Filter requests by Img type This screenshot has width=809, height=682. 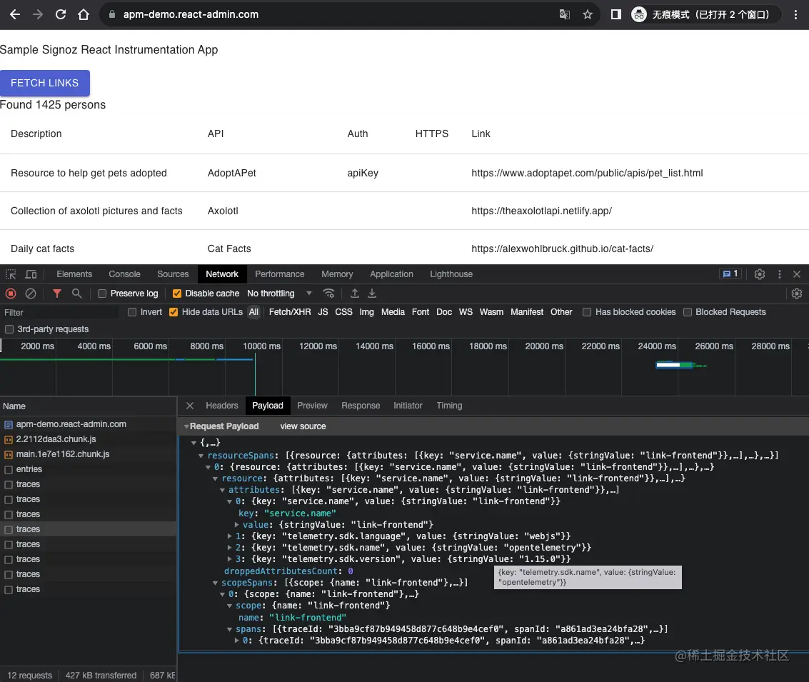pyautogui.click(x=367, y=312)
